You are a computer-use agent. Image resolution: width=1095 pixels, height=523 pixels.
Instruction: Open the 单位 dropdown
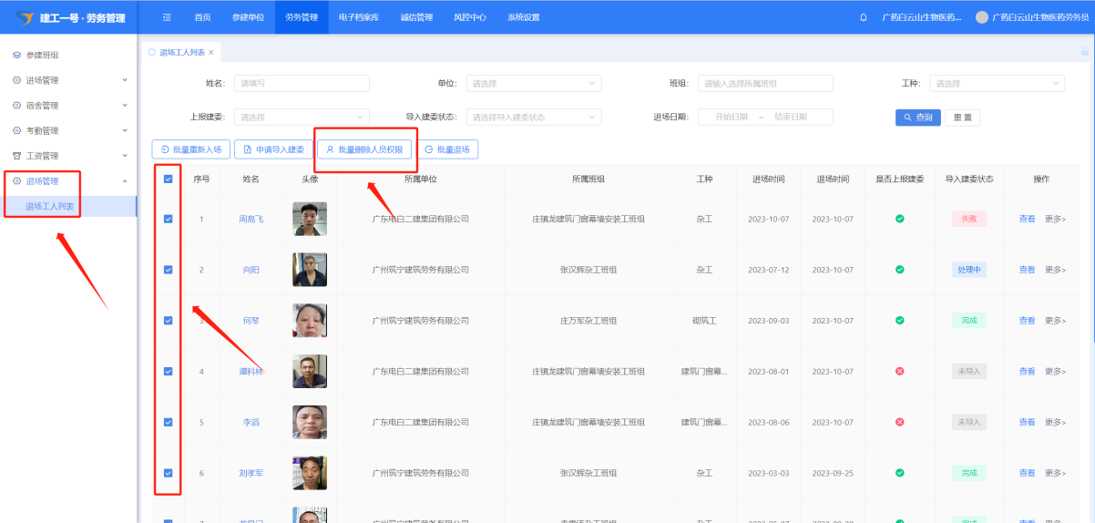pos(533,84)
